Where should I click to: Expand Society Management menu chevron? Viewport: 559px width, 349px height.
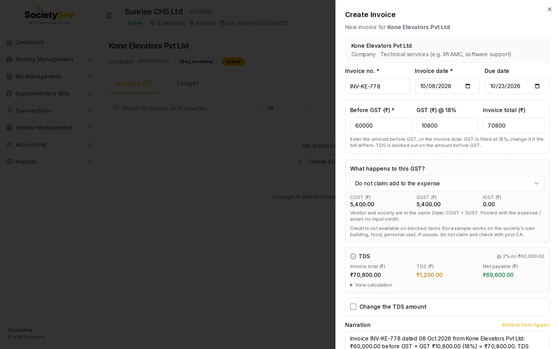click(x=89, y=59)
